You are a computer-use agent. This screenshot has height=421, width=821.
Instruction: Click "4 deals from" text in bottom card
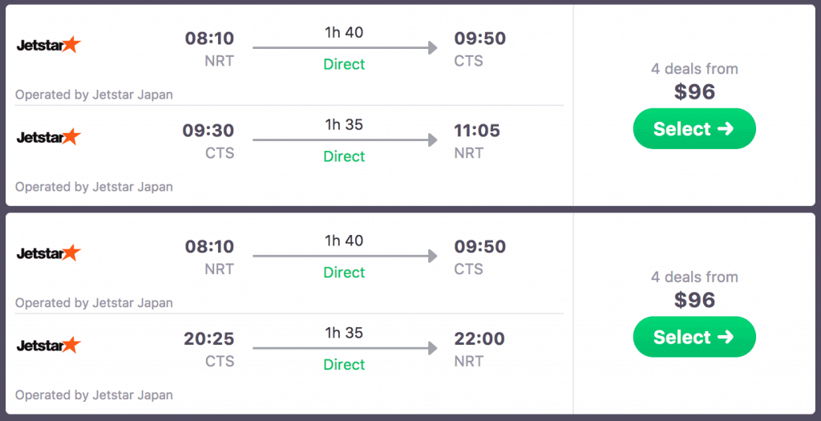point(694,277)
